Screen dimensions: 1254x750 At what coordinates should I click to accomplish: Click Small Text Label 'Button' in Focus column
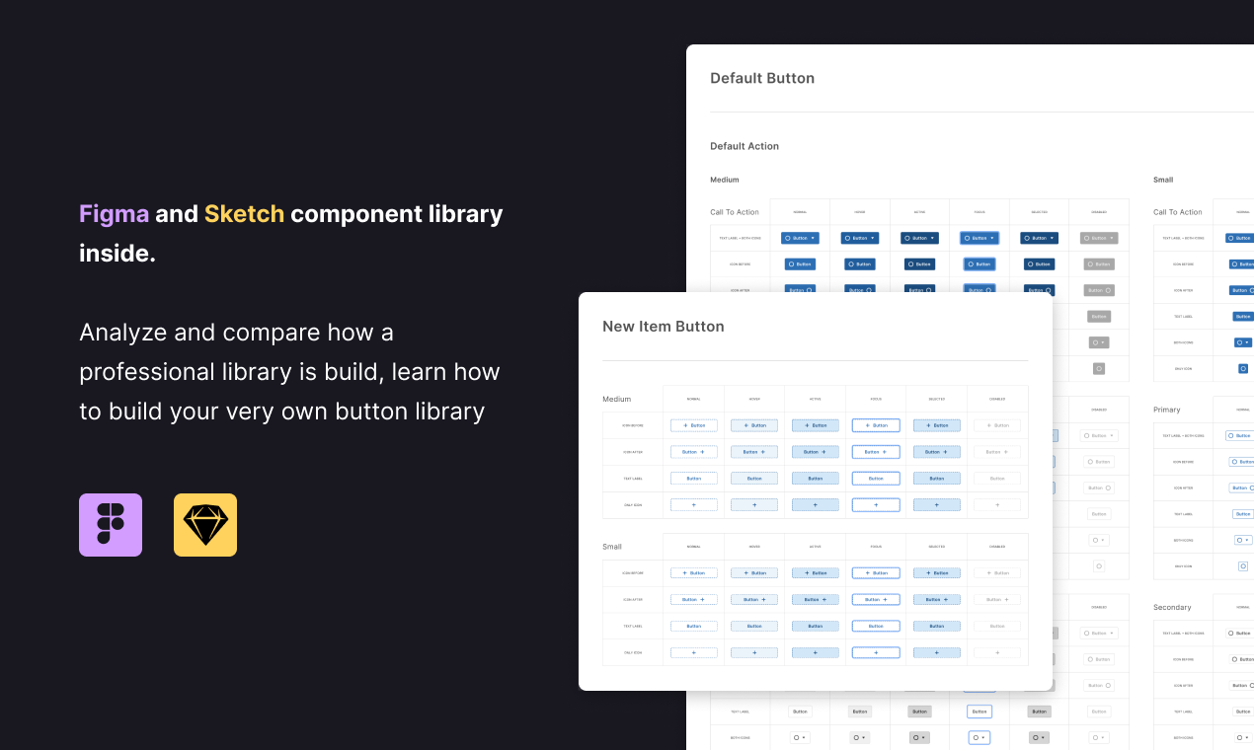[876, 626]
